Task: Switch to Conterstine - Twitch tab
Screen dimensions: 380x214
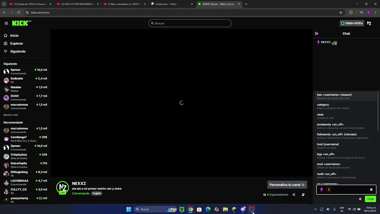Action: tap(172, 4)
